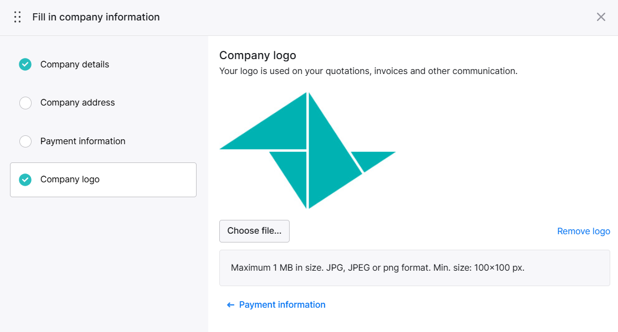Go back via Payment information link
618x332 pixels.
coord(282,305)
